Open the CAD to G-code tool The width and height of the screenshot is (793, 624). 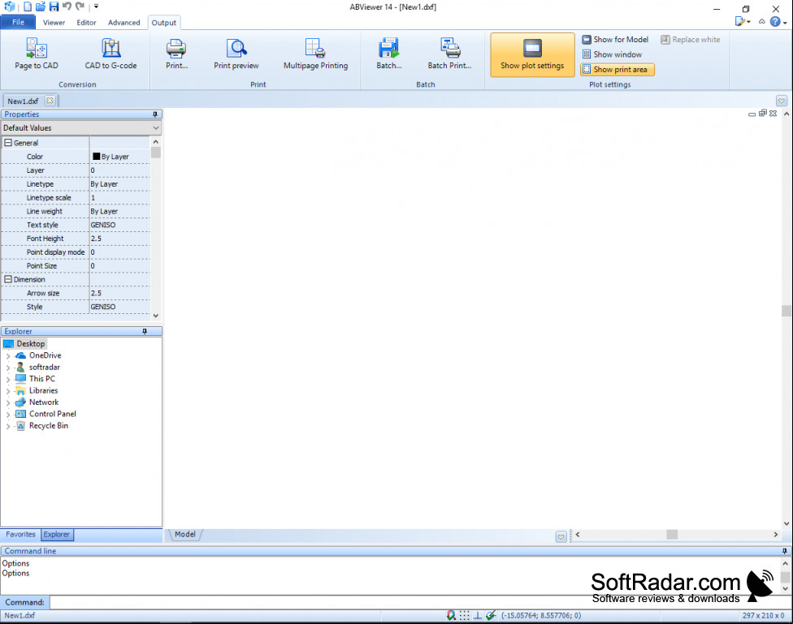click(110, 54)
